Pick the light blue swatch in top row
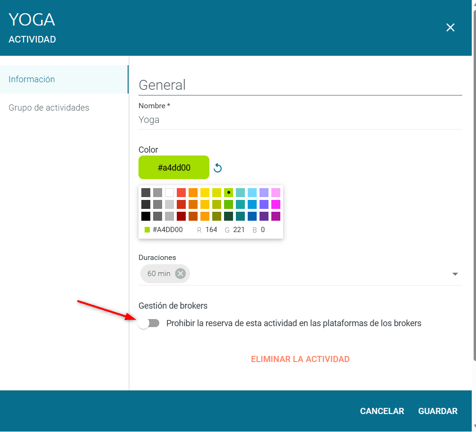The height and width of the screenshot is (432, 476). tap(252, 193)
